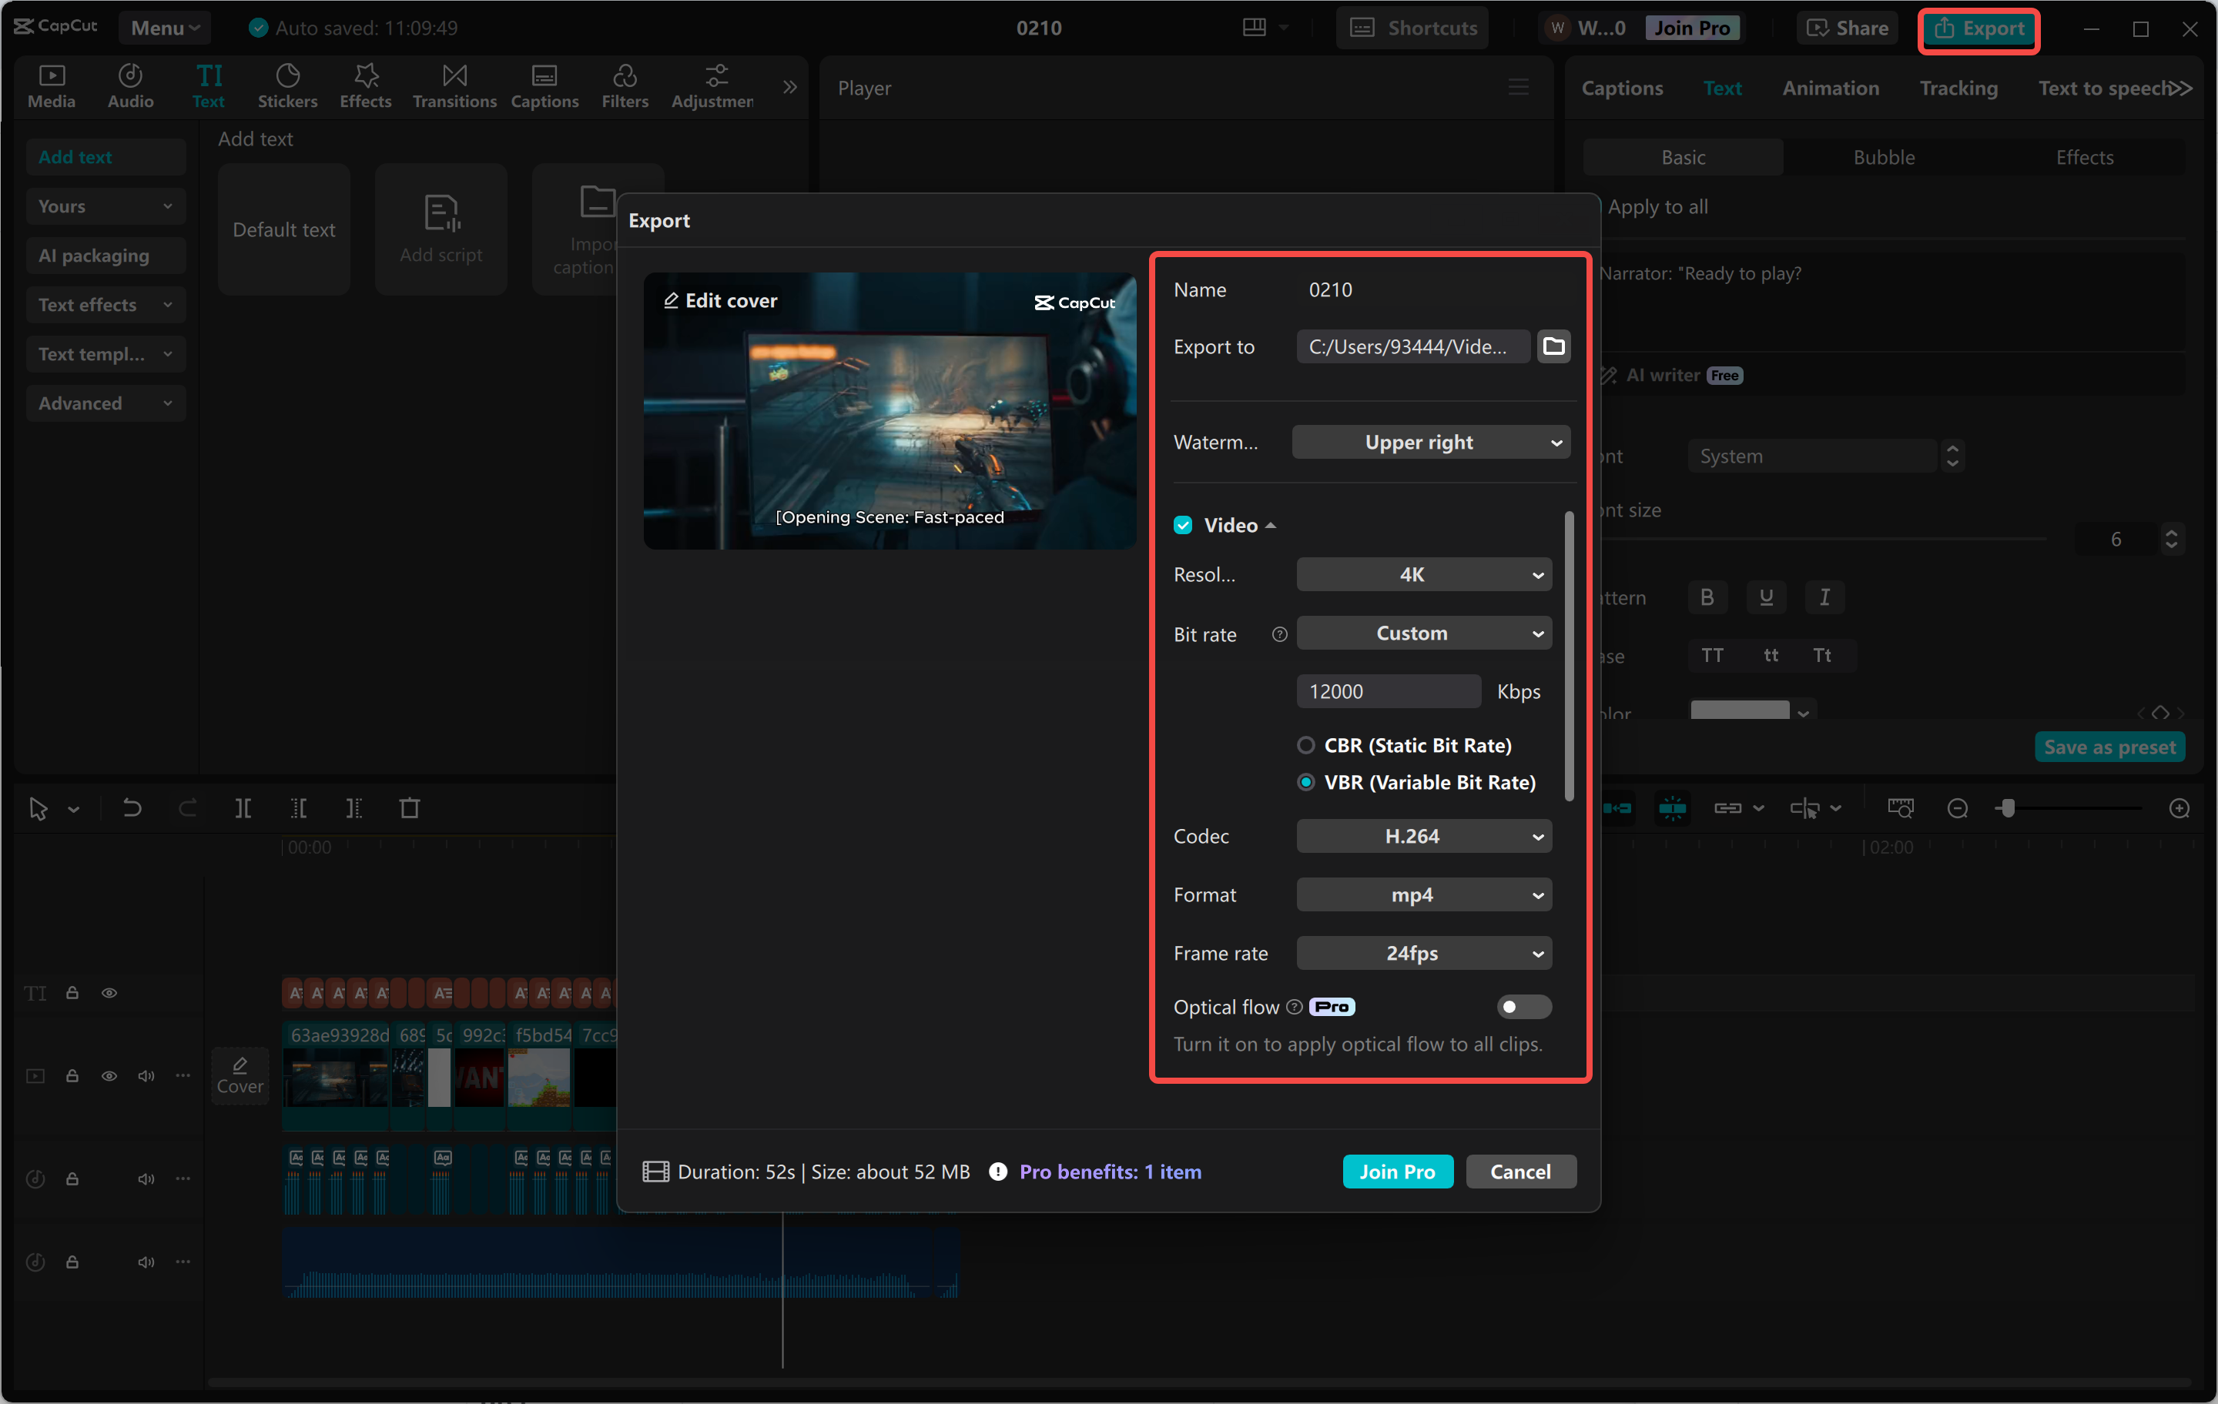Open the export destination folder picker
Image resolution: width=2218 pixels, height=1404 pixels.
1554,346
